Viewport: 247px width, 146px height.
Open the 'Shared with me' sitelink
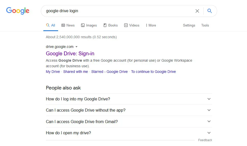[75, 72]
